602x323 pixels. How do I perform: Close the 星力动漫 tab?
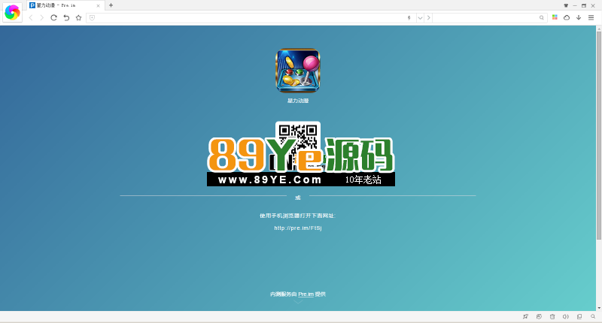(99, 6)
